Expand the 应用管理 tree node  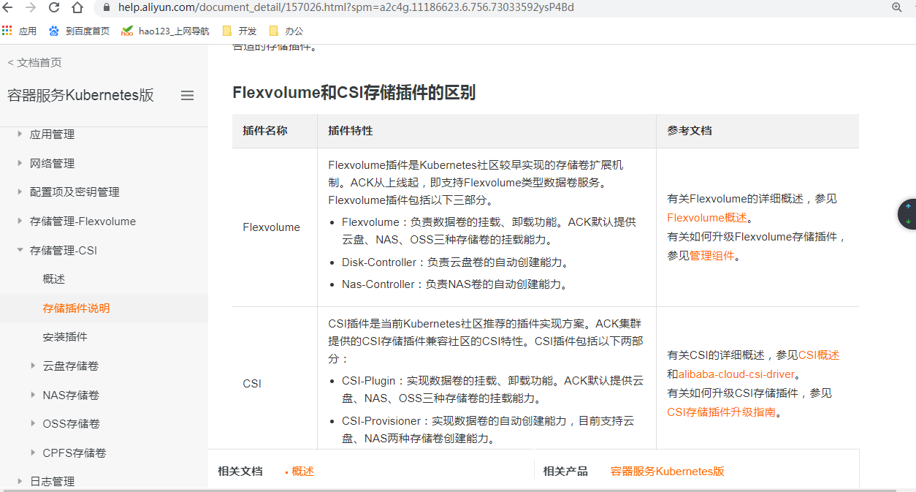20,135
